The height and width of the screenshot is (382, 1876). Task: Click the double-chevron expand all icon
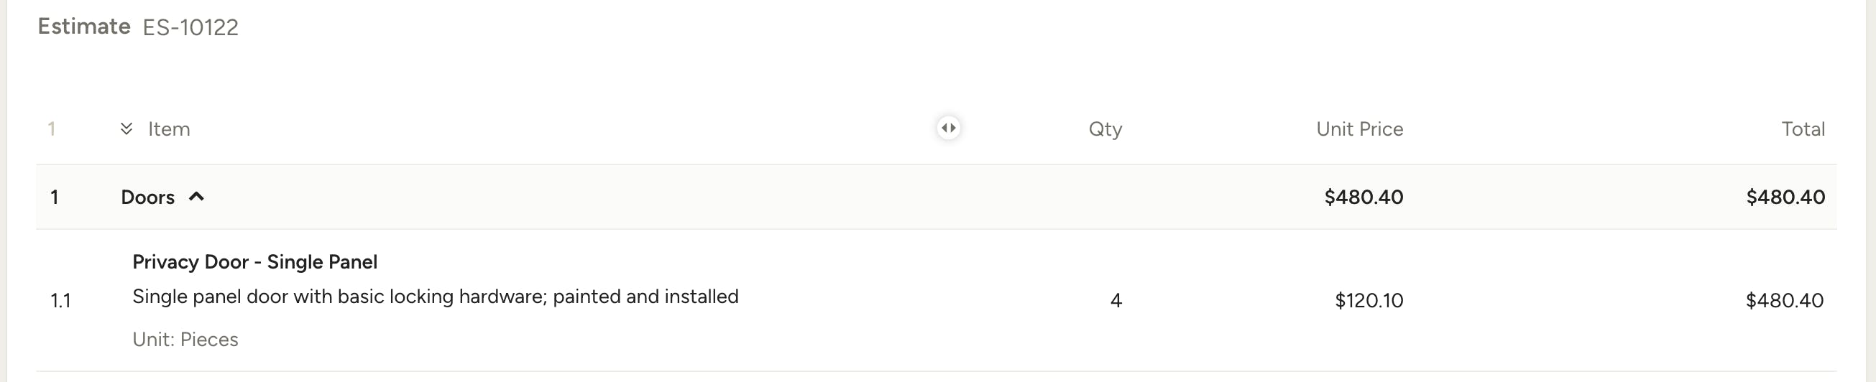126,129
